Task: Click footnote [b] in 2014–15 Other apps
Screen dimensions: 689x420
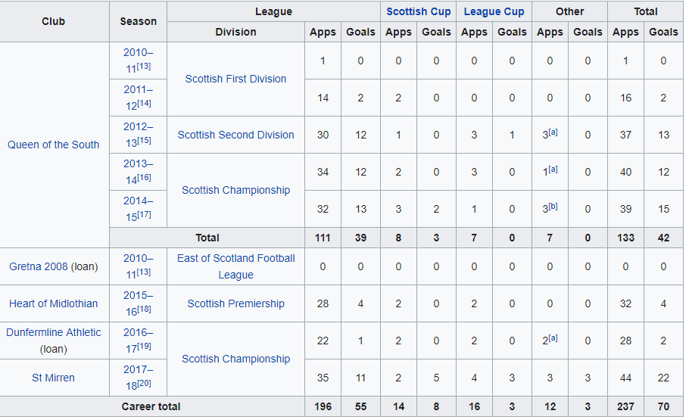Action: 553,206
